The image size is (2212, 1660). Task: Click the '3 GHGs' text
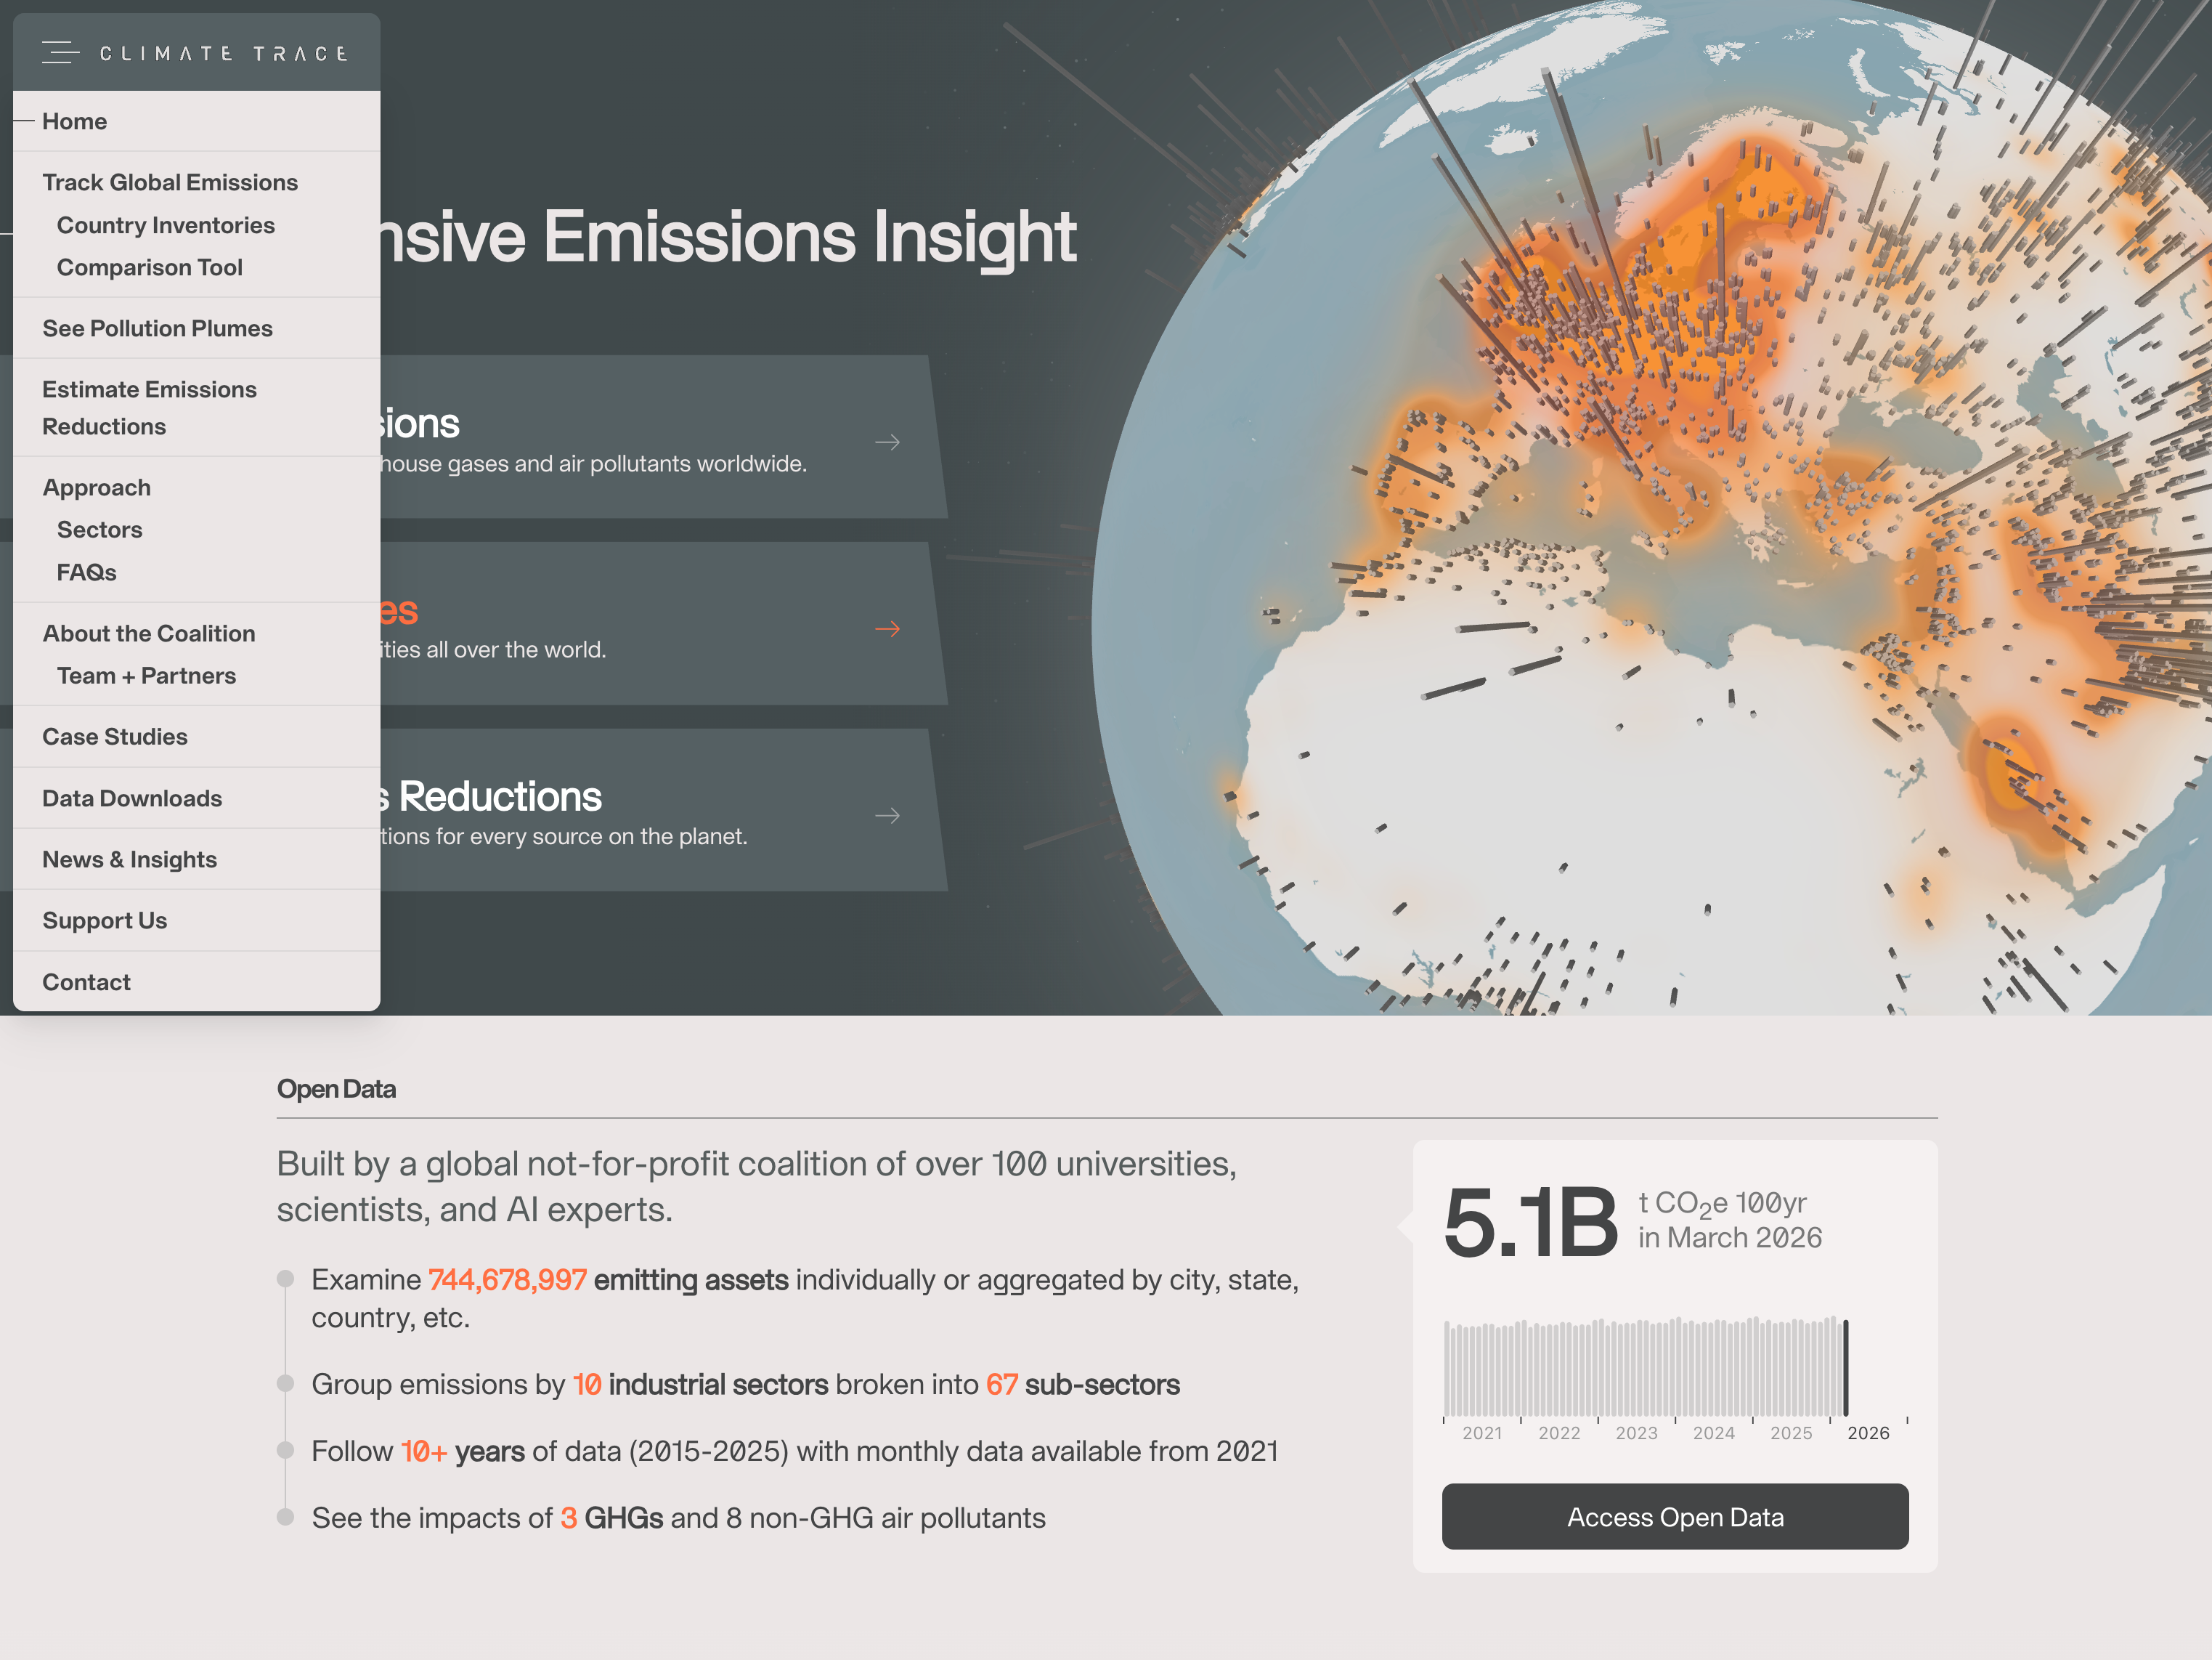[x=612, y=1518]
